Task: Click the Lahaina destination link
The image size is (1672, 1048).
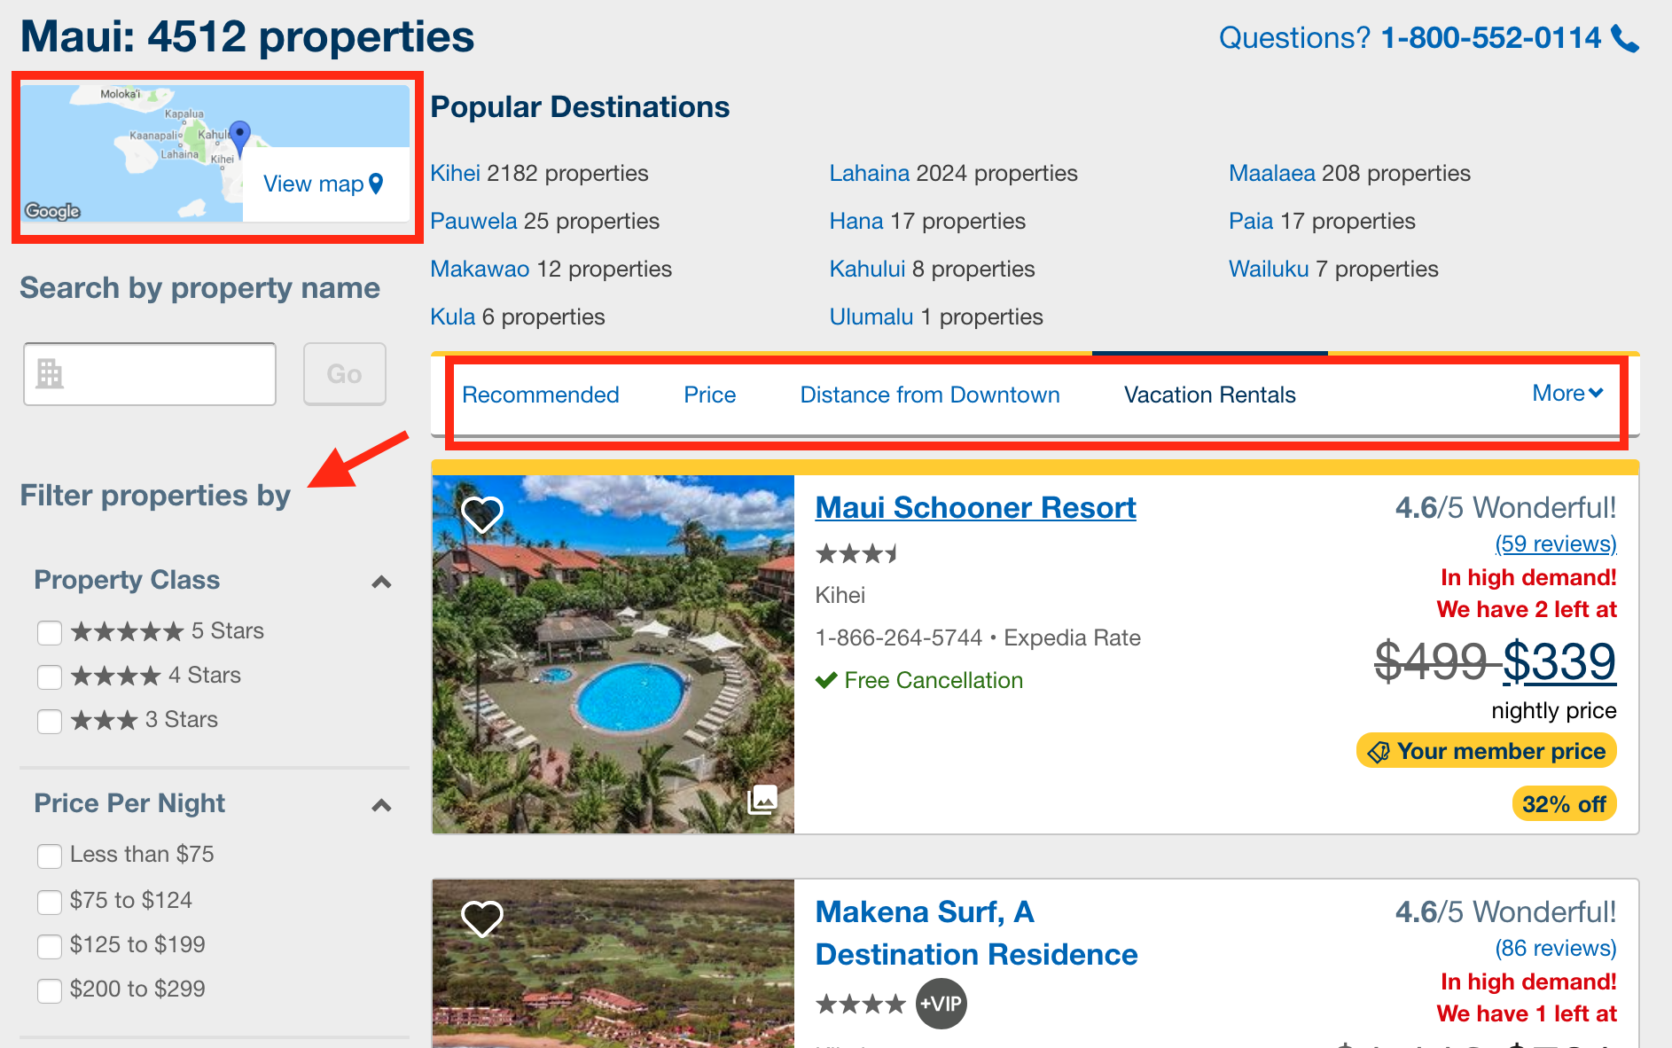Action: pyautogui.click(x=870, y=173)
